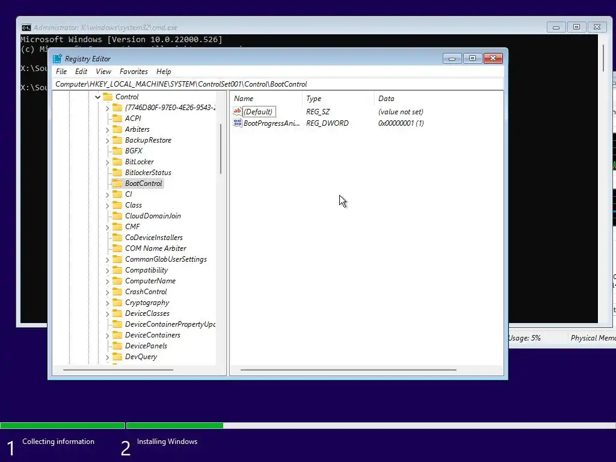Select the Cryptography key label
616x462 pixels.
pos(147,303)
